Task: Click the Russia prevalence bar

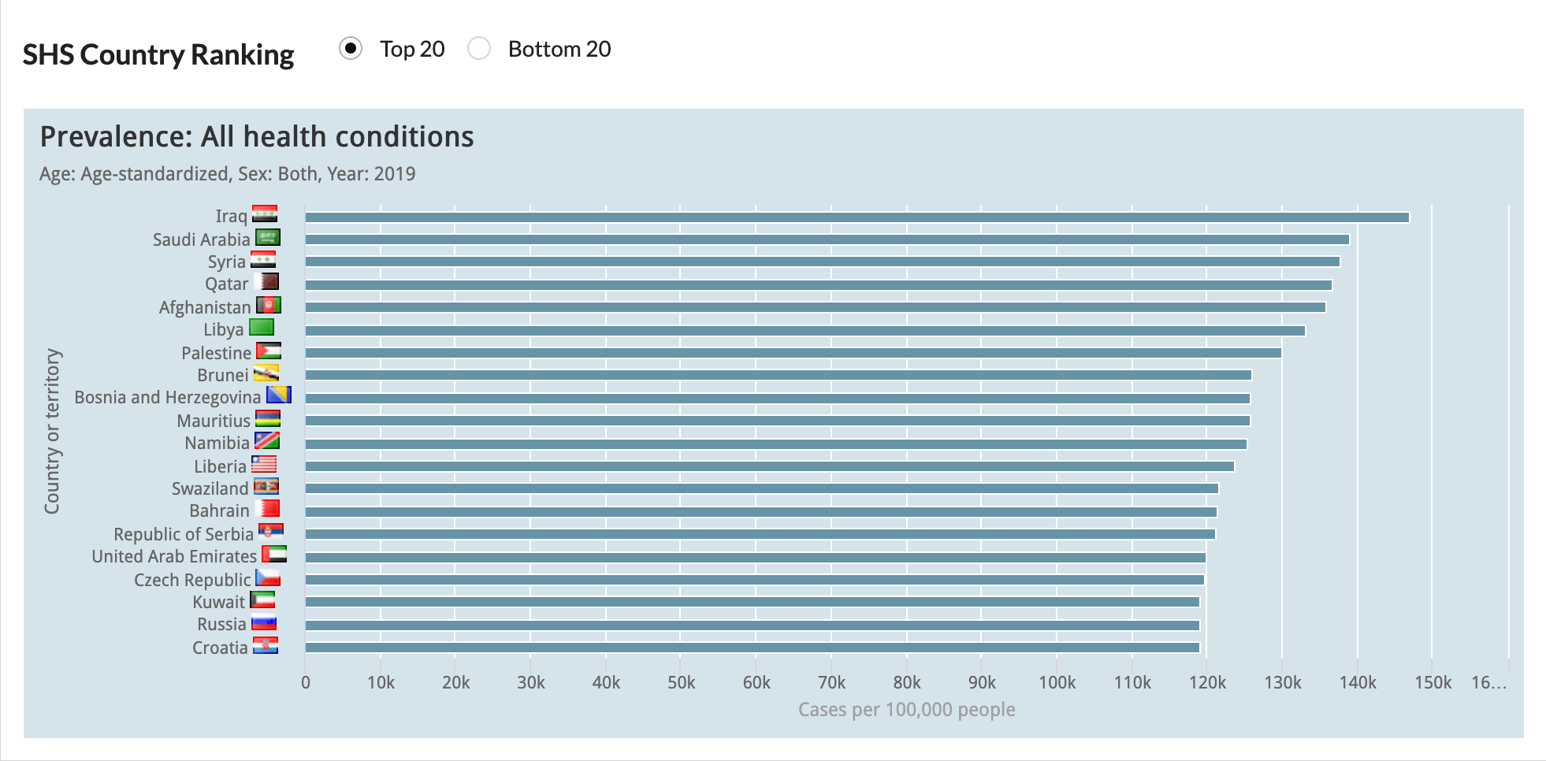Action: [752, 626]
